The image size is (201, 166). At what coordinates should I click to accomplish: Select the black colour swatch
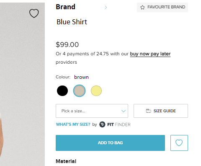pyautogui.click(x=62, y=91)
